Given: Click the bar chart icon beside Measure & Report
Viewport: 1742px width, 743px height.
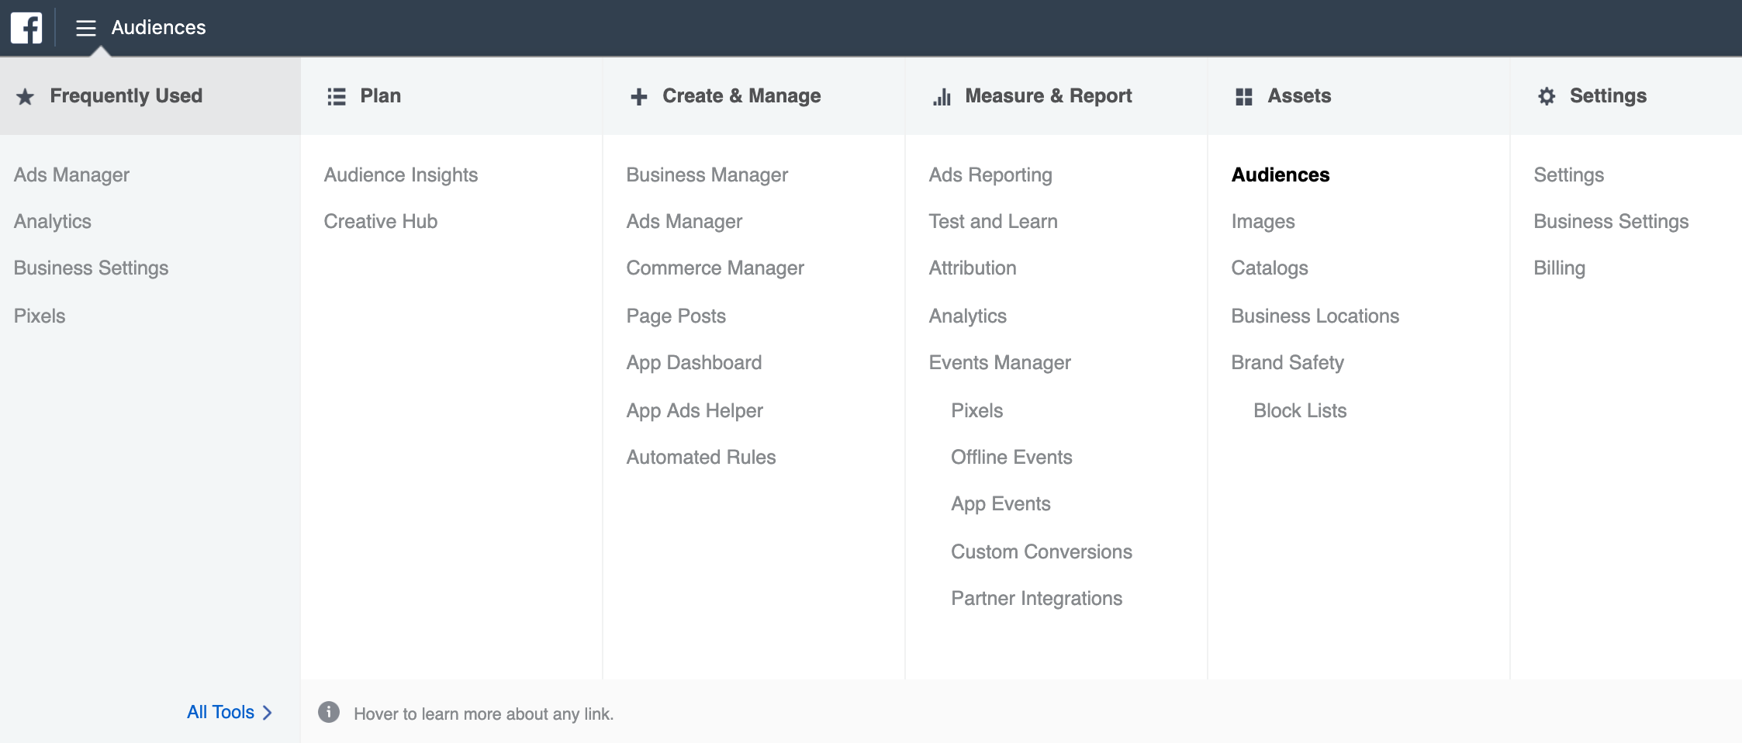Looking at the screenshot, I should pos(942,97).
